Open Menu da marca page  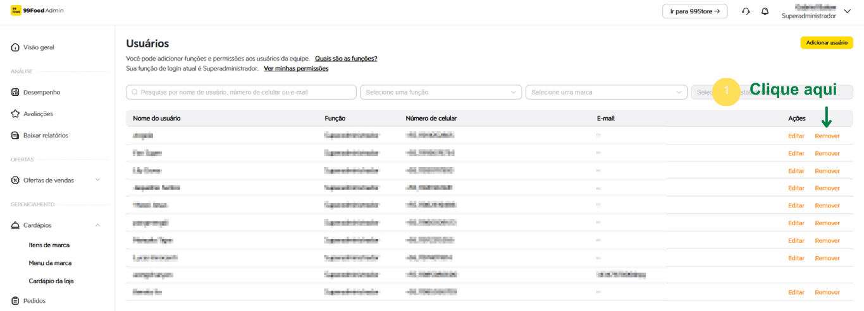coord(50,263)
